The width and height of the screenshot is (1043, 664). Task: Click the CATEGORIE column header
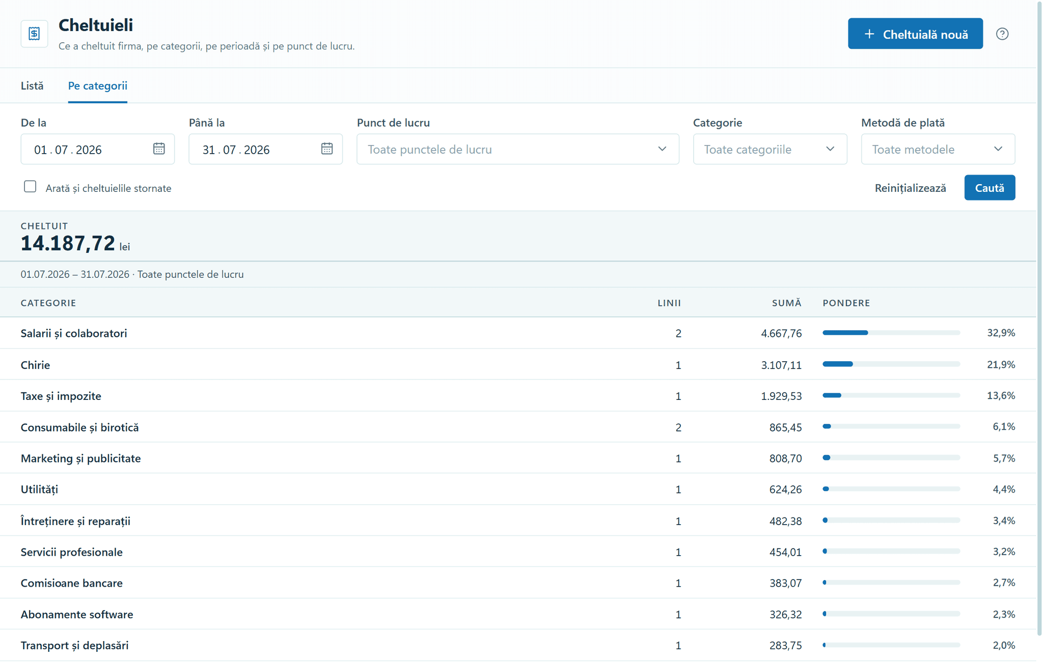(48, 303)
